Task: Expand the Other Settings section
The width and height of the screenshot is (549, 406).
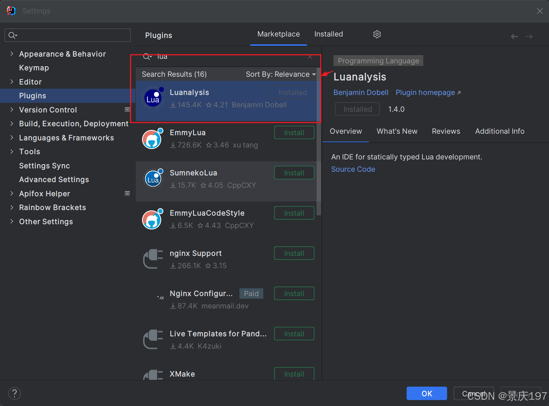Action: [12, 222]
